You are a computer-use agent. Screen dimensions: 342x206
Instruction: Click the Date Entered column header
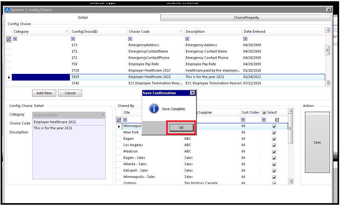tap(284, 32)
